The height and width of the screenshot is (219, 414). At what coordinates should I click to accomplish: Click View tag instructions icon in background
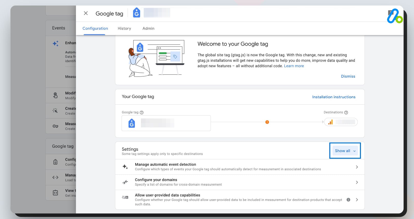[x=55, y=193]
